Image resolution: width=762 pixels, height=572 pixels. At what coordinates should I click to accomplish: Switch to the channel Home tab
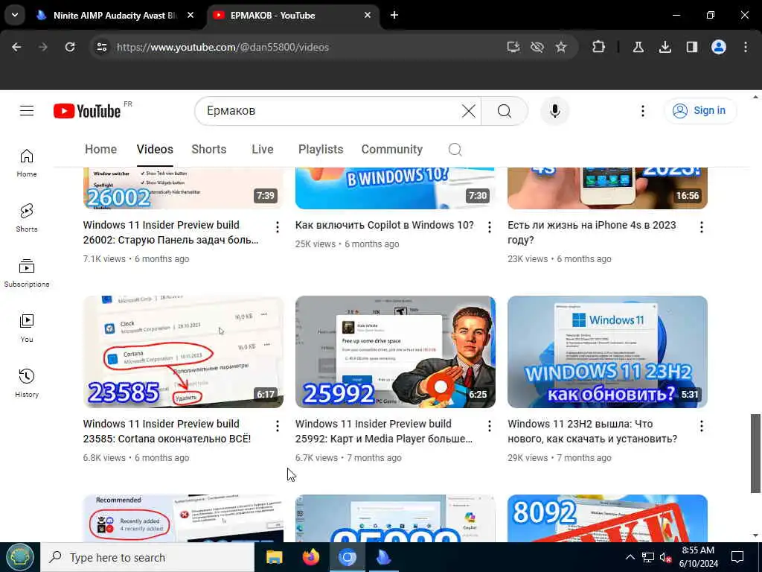(100, 149)
